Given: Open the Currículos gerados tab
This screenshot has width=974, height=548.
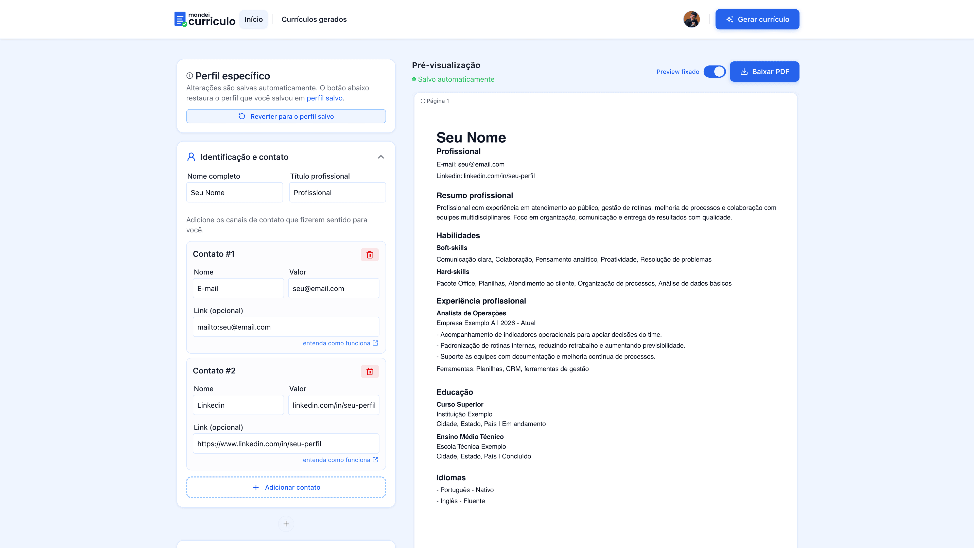Looking at the screenshot, I should click(x=314, y=19).
